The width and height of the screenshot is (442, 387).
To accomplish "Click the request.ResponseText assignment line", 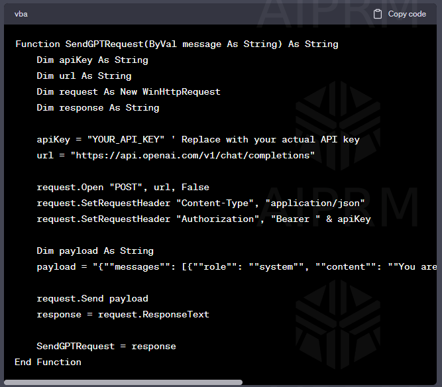I will 123,315.
